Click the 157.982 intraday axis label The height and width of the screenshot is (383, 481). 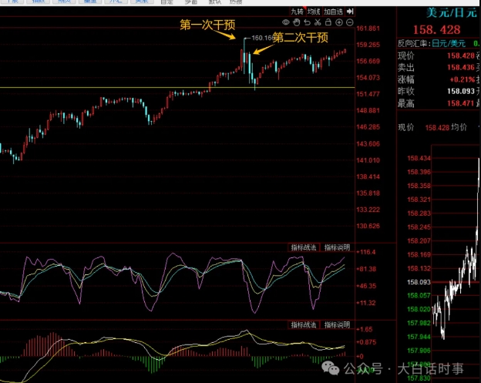(419, 323)
